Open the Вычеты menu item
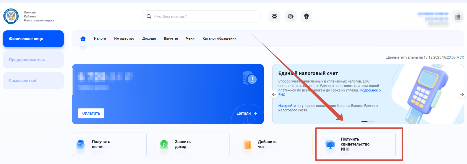Viewport: 467px width, 164px height. point(171,38)
